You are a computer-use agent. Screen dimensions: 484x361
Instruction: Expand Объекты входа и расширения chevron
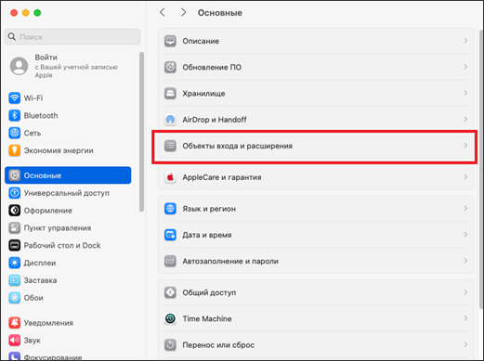point(465,146)
